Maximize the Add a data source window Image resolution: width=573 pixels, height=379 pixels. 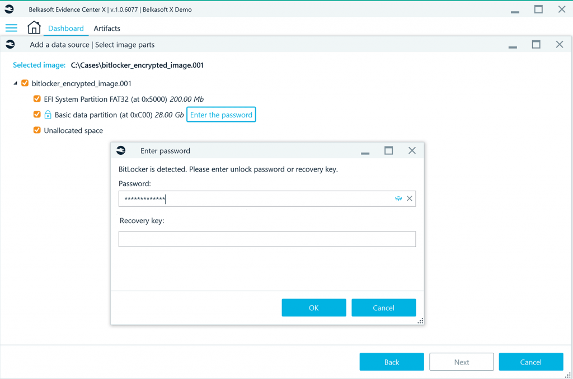(536, 44)
